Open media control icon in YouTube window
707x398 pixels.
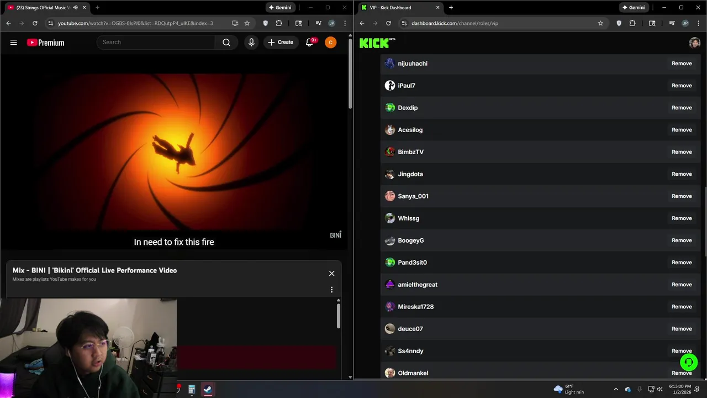[x=319, y=23]
